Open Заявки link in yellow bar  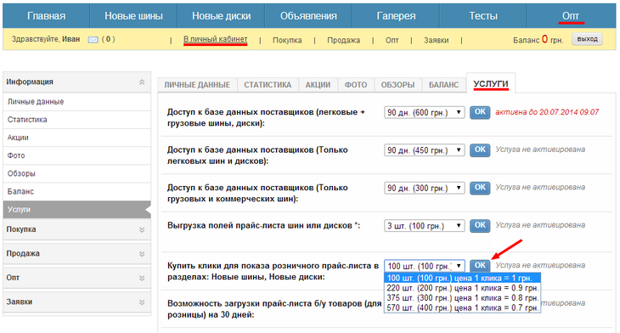[437, 40]
